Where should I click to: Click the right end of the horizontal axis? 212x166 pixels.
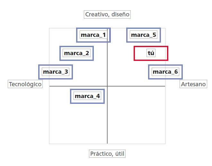tap(164, 86)
